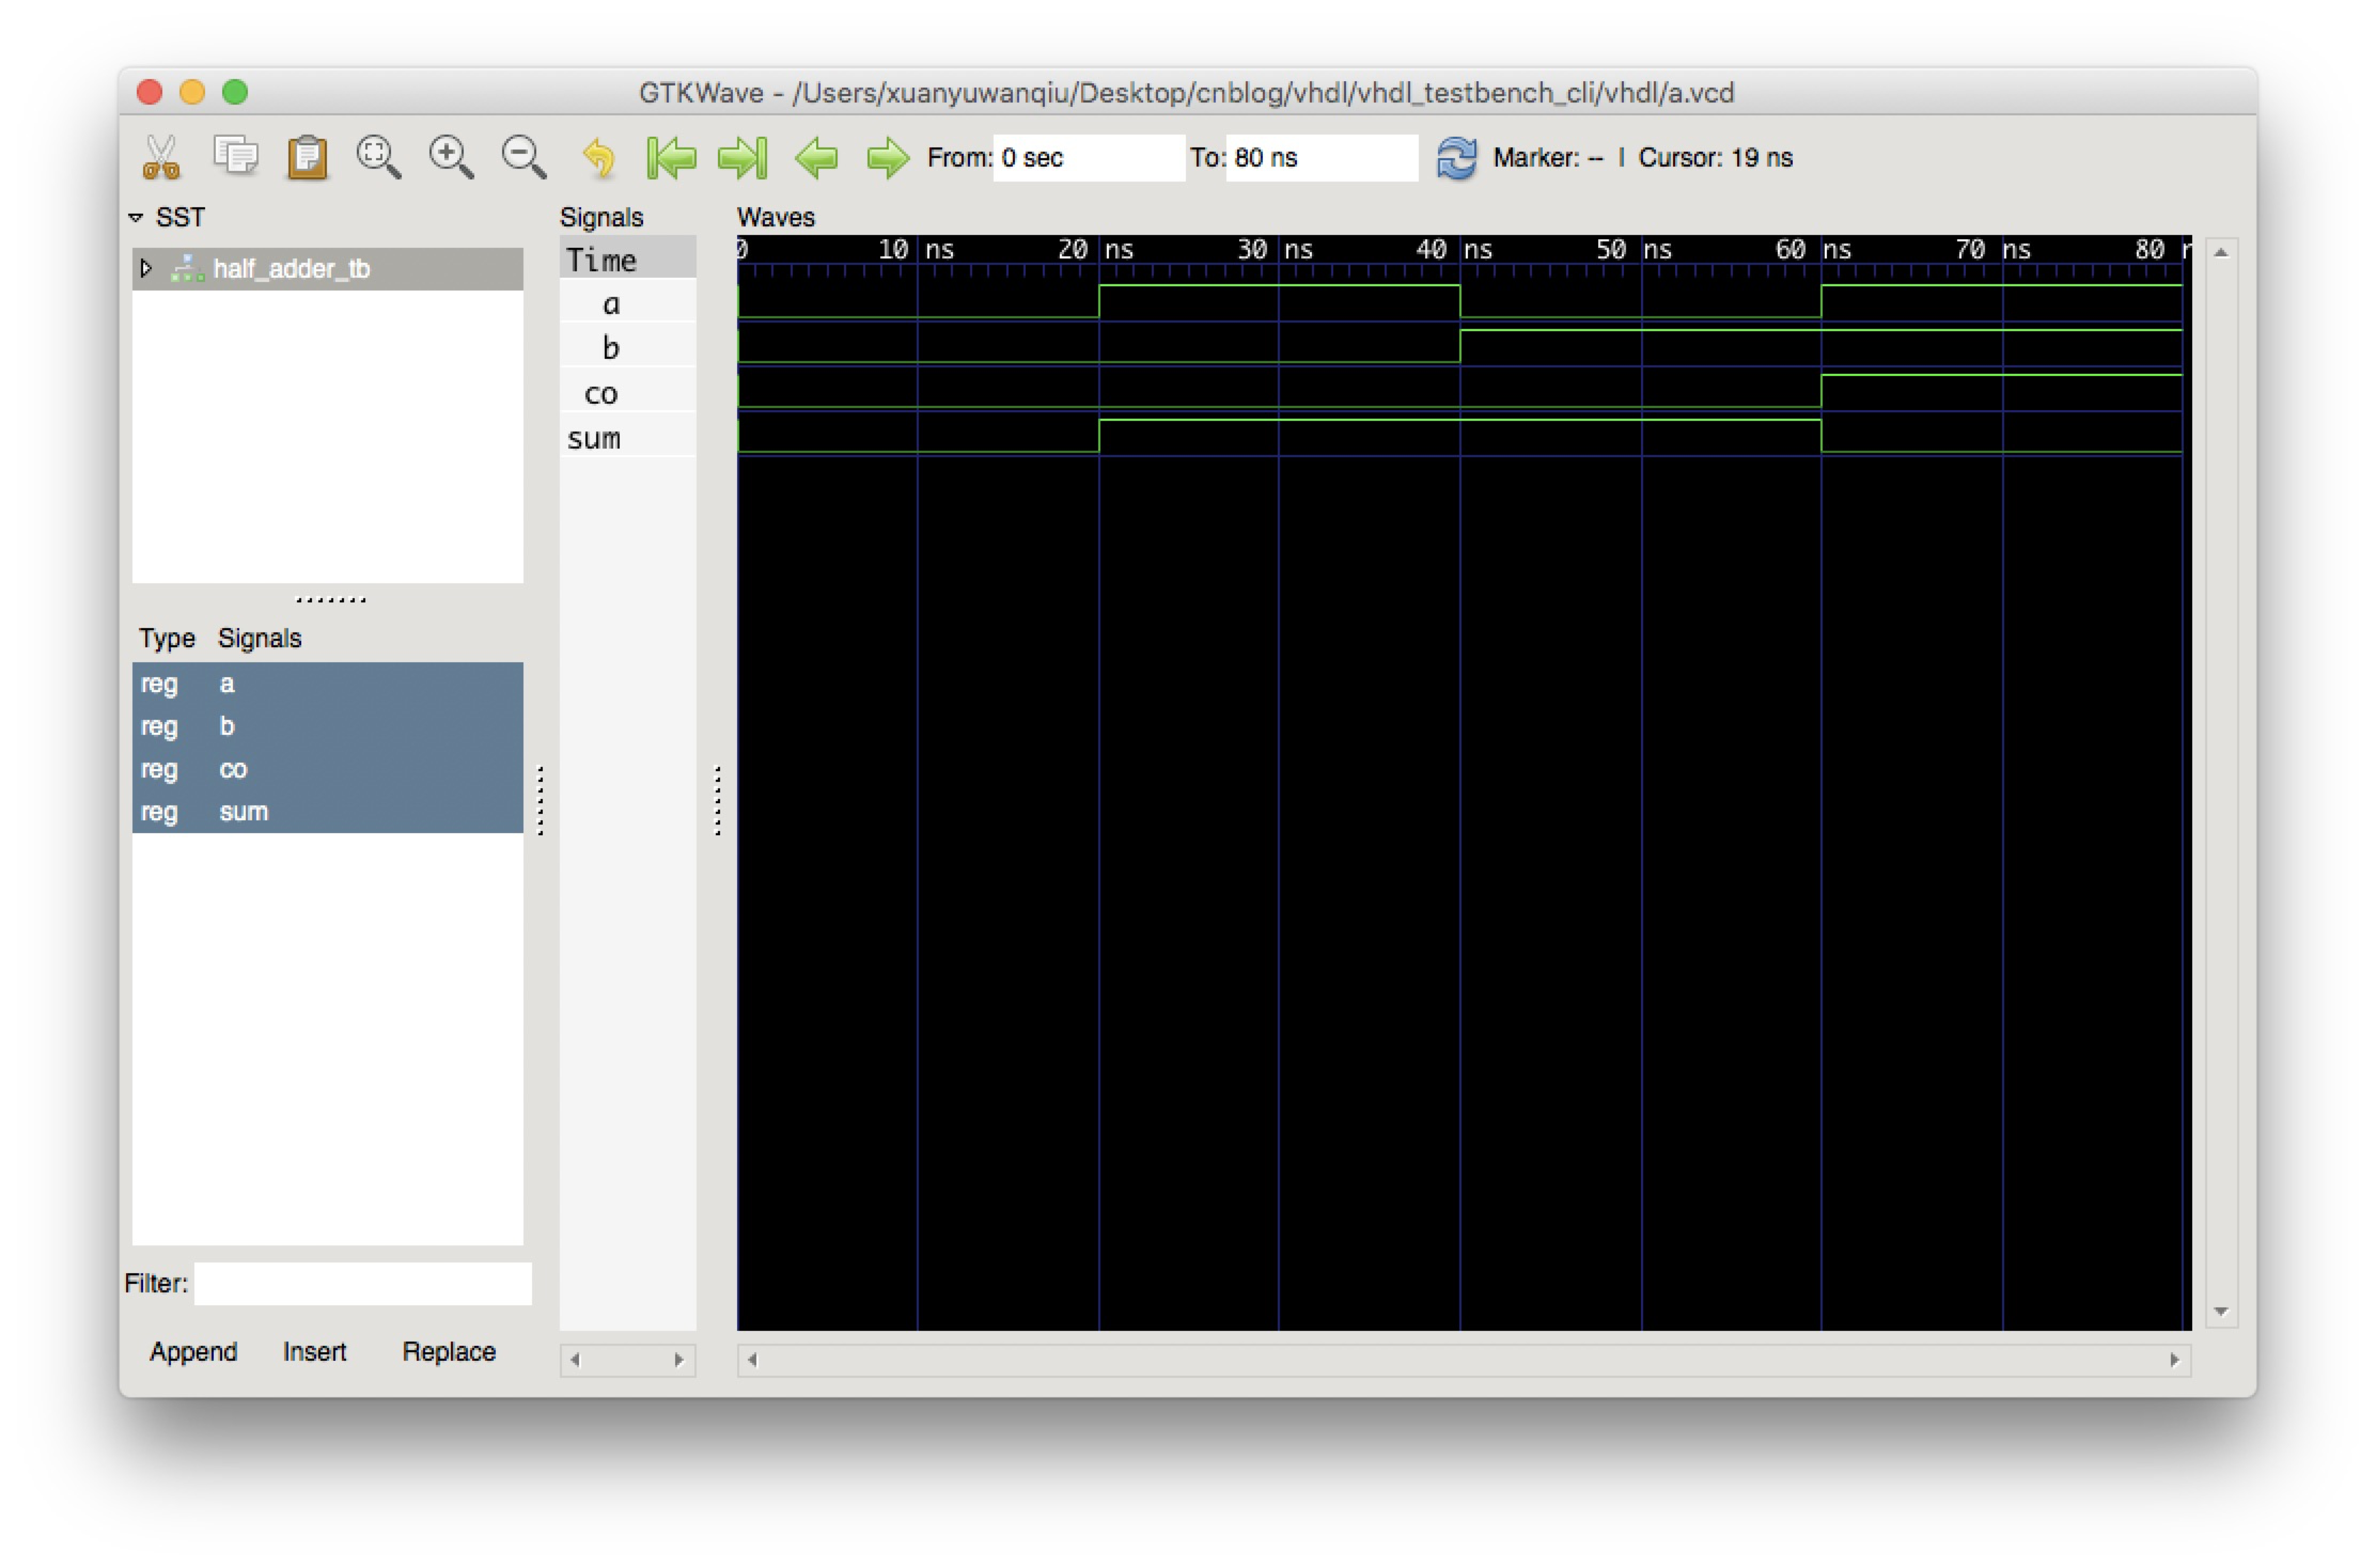
Task: Select trace 'sum' in Signals pane
Action: 627,437
